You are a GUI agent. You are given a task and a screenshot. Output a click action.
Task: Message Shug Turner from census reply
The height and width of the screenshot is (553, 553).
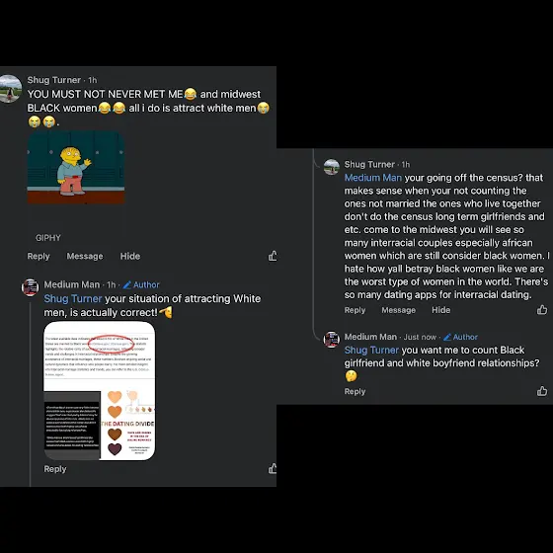399,310
